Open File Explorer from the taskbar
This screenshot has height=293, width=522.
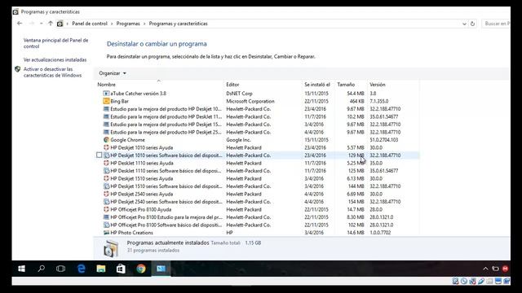[101, 269]
